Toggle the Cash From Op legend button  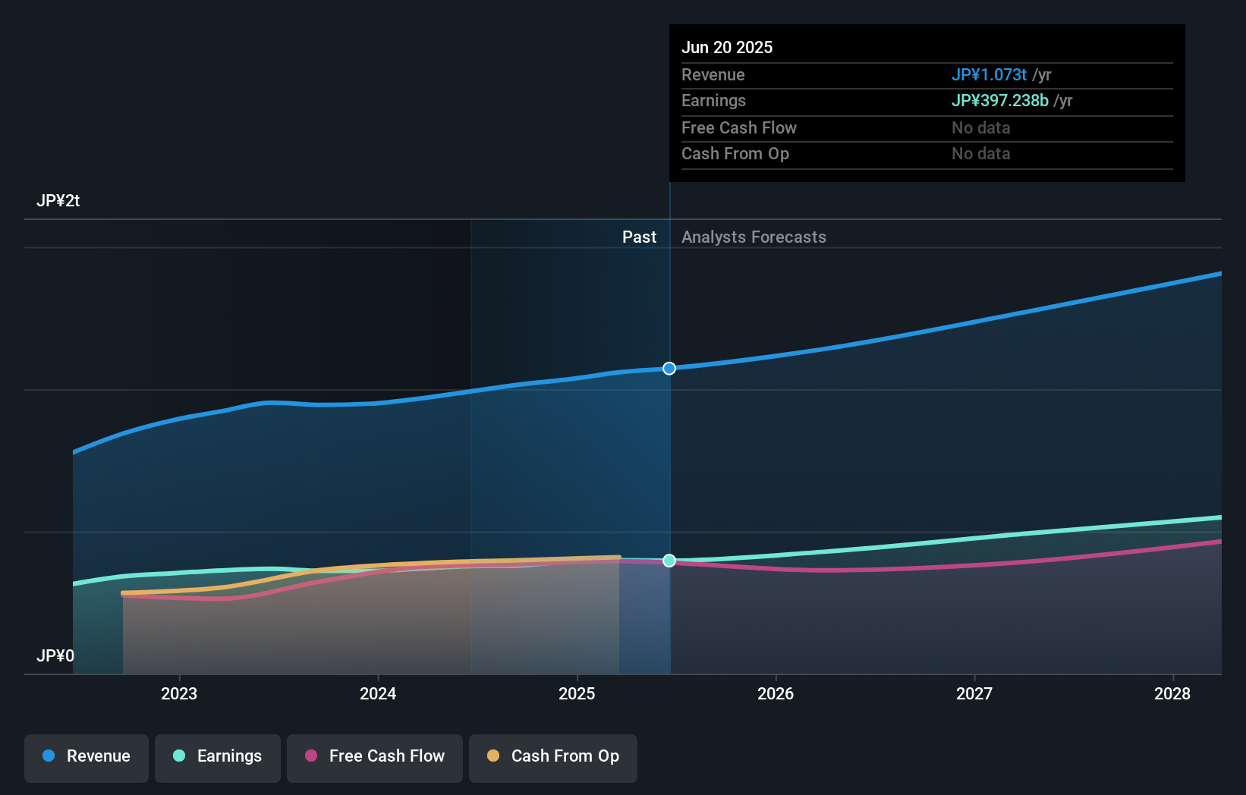[x=553, y=758]
